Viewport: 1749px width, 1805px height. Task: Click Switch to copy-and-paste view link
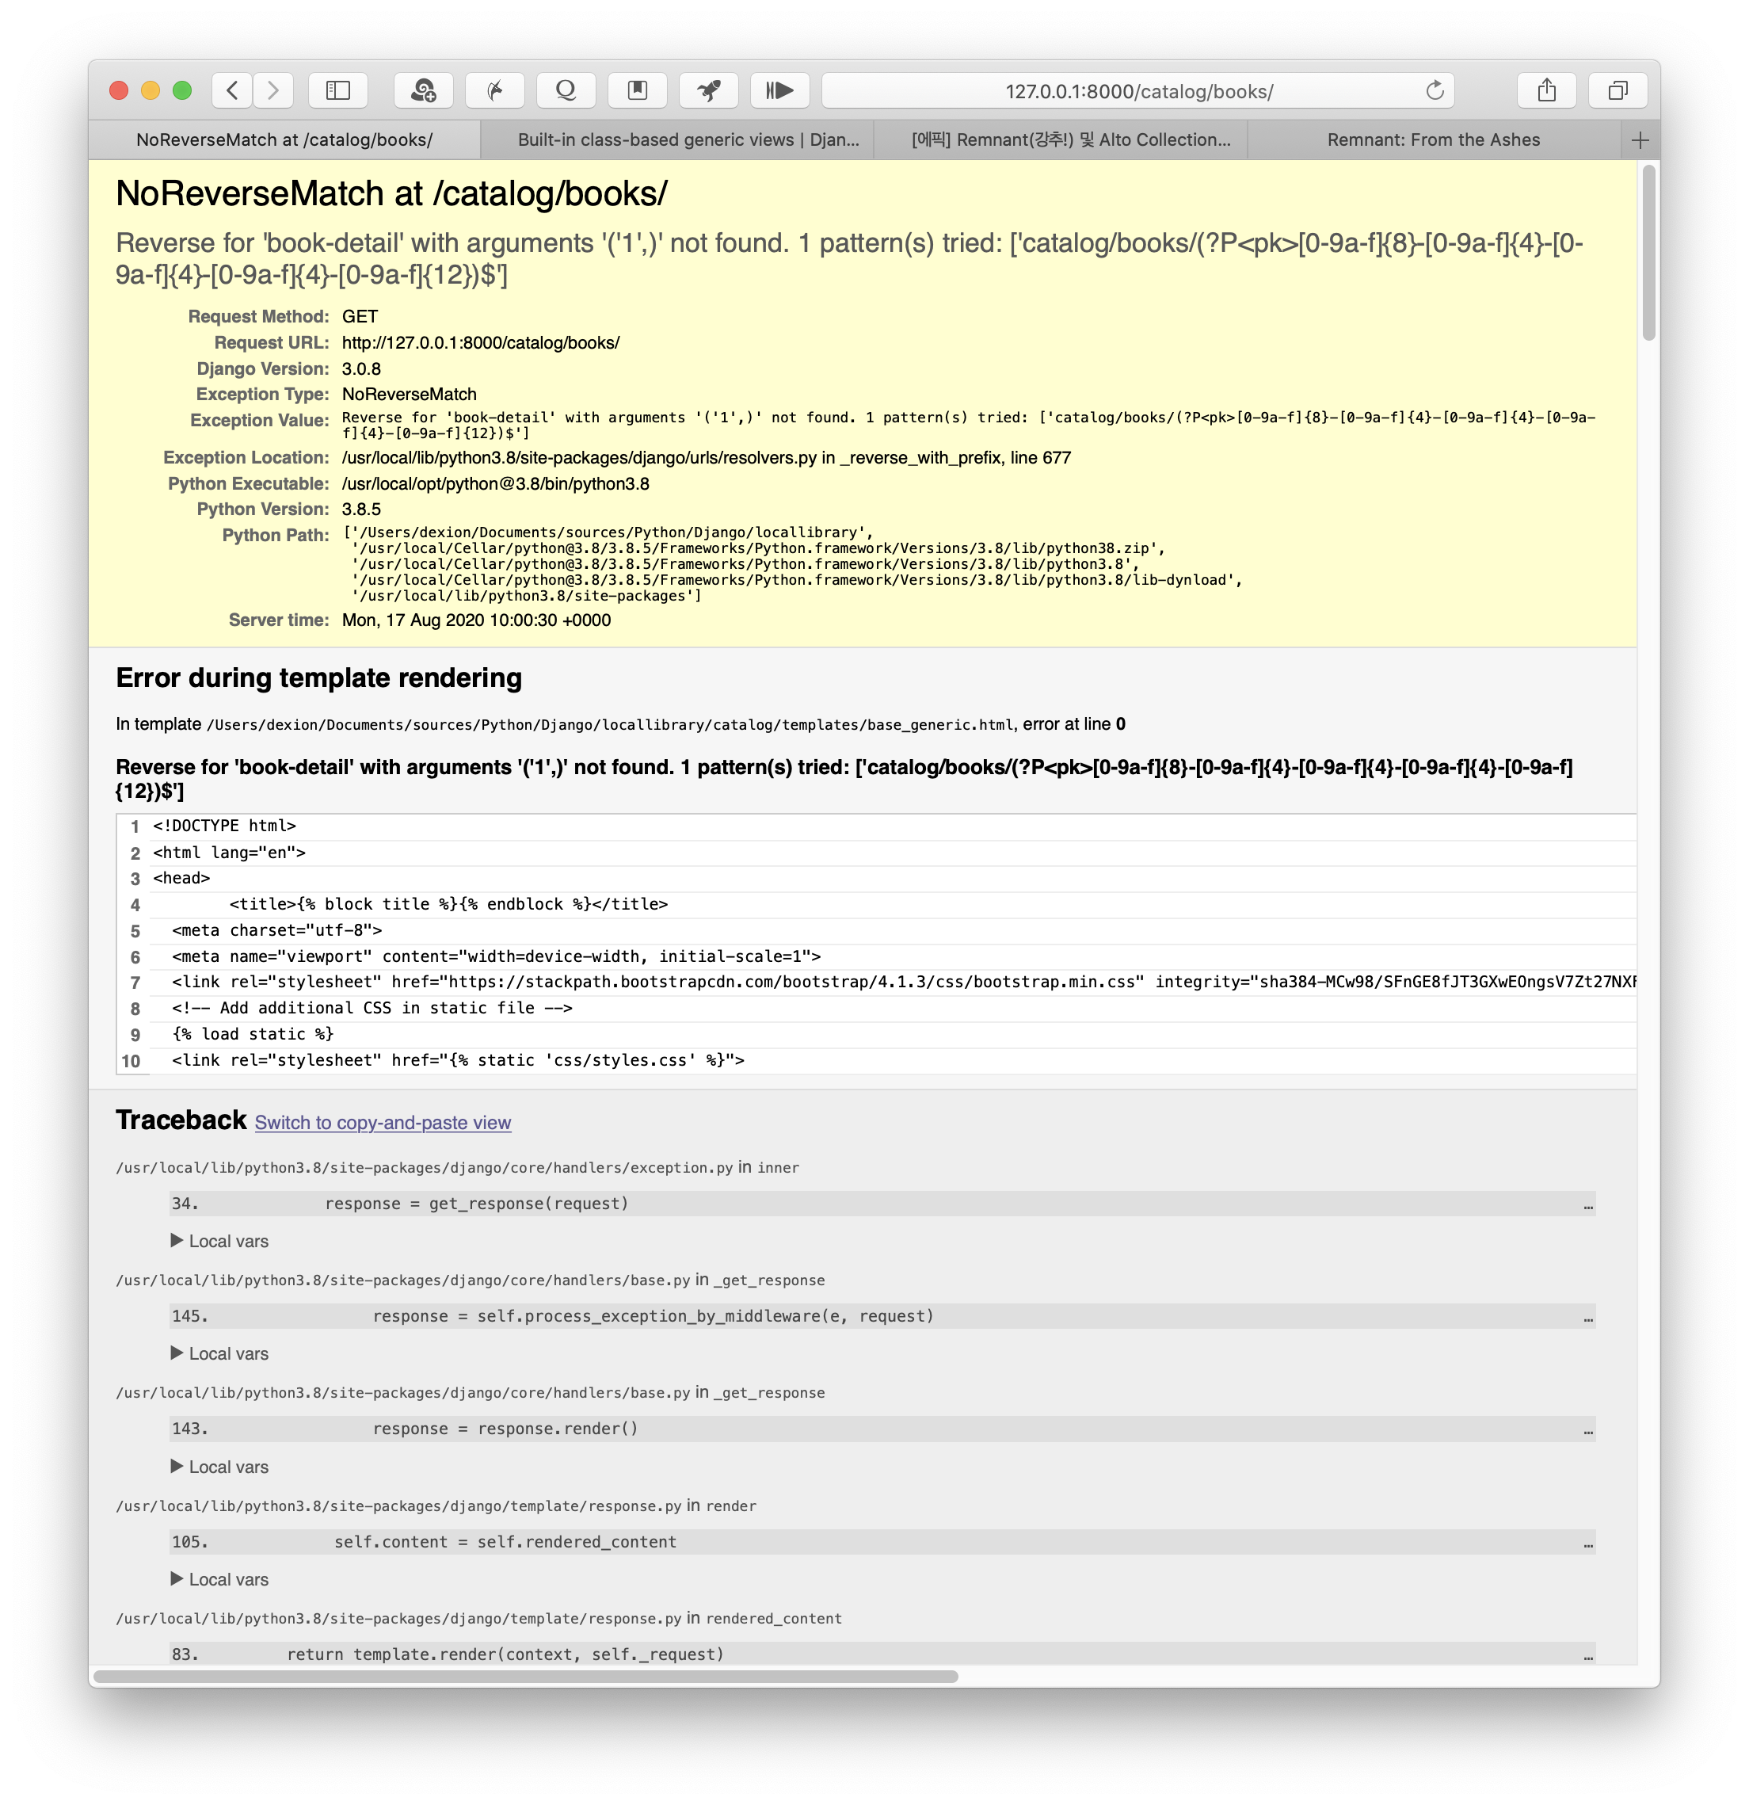tap(382, 1123)
